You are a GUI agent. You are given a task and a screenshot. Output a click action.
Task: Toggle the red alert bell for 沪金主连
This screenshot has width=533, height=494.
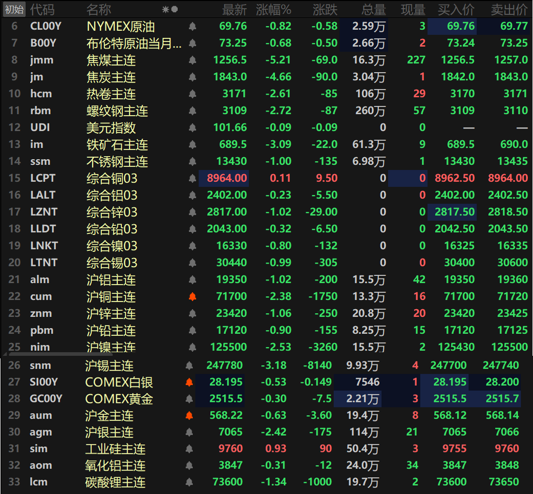pos(189,416)
